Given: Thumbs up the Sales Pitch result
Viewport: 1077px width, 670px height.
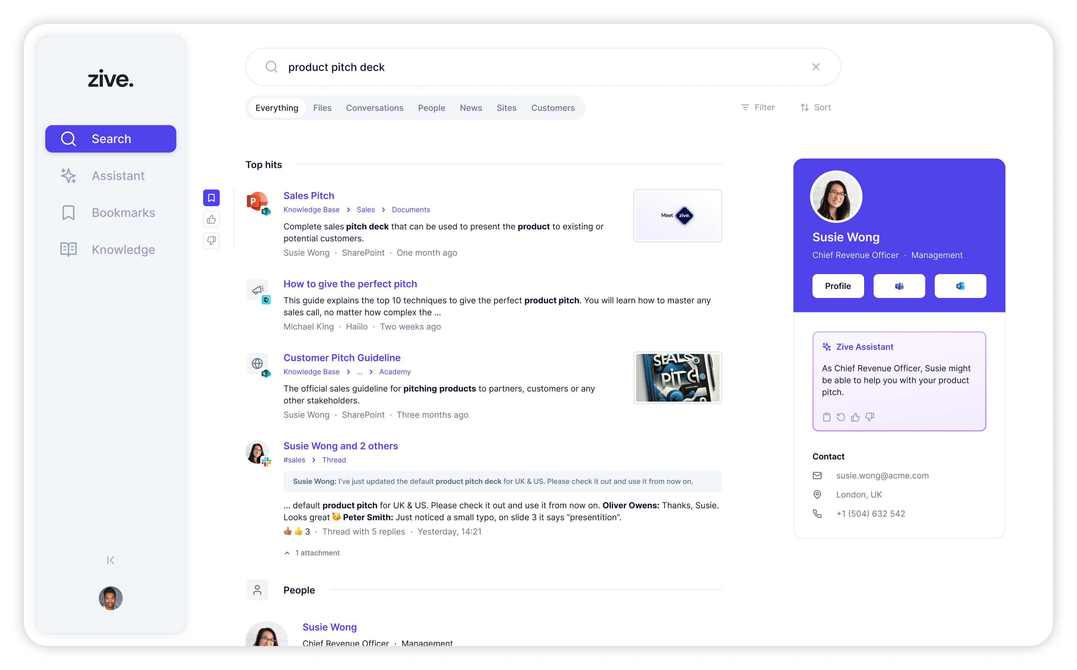Looking at the screenshot, I should coord(211,219).
